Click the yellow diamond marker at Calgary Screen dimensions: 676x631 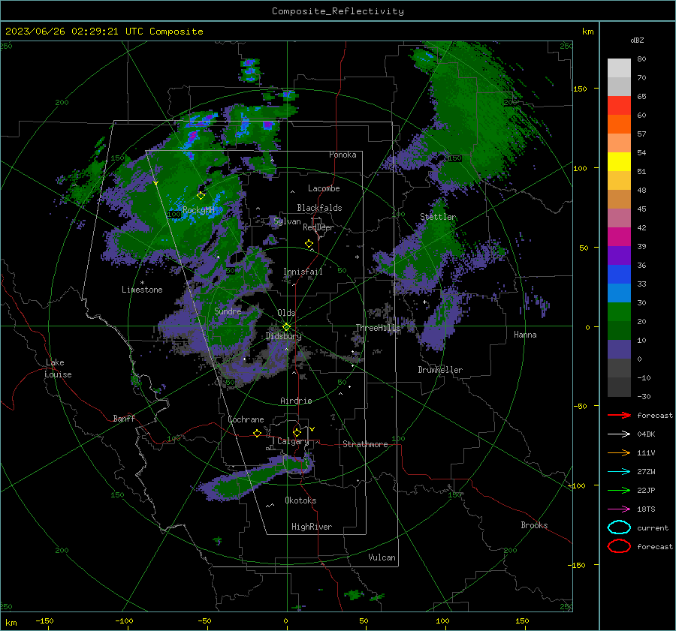[x=297, y=432]
